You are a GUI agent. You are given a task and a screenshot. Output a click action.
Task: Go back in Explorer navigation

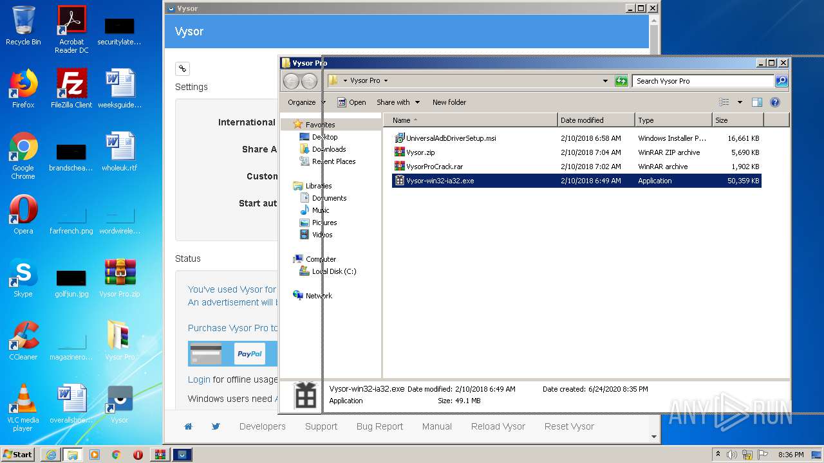tap(291, 81)
